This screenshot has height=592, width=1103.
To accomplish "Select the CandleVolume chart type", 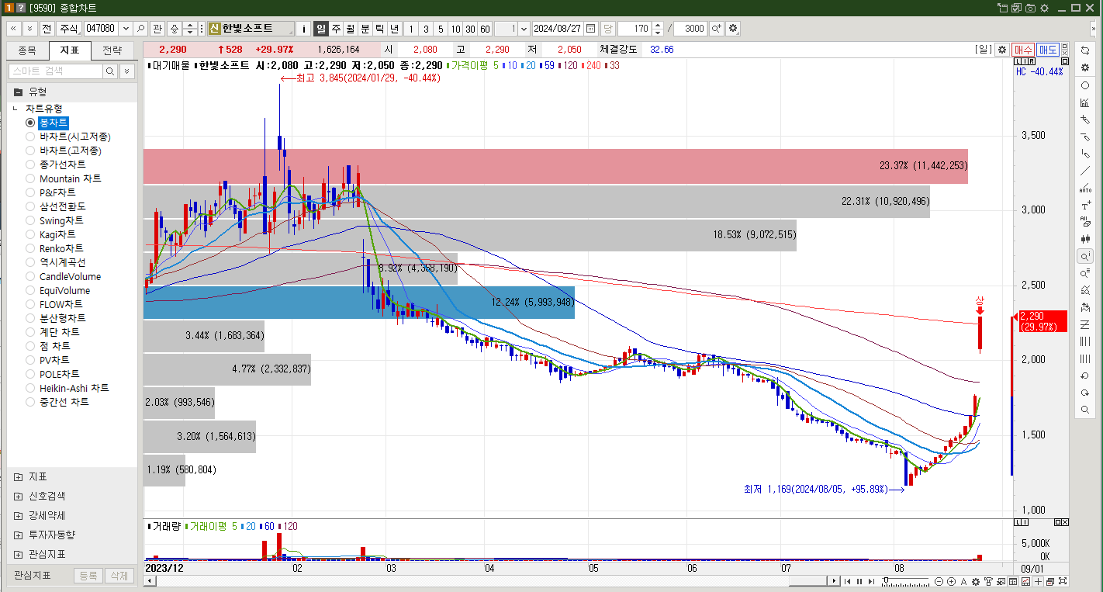I will click(30, 276).
